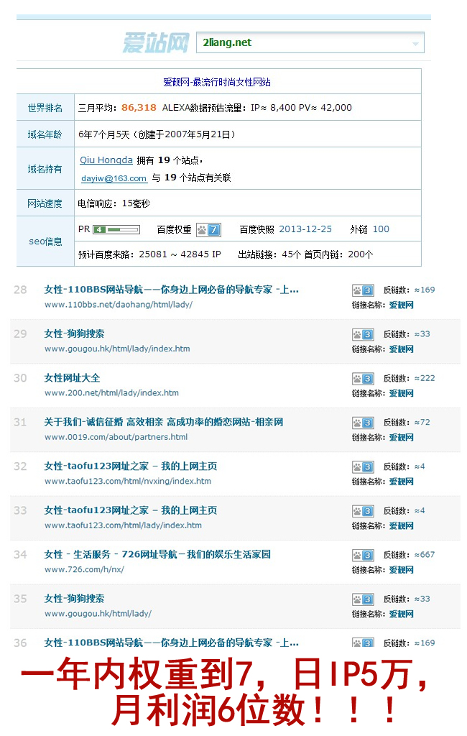The image size is (467, 736).
Task: Open result 31 关于我们-诚信征婚 title
Action: [x=163, y=422]
